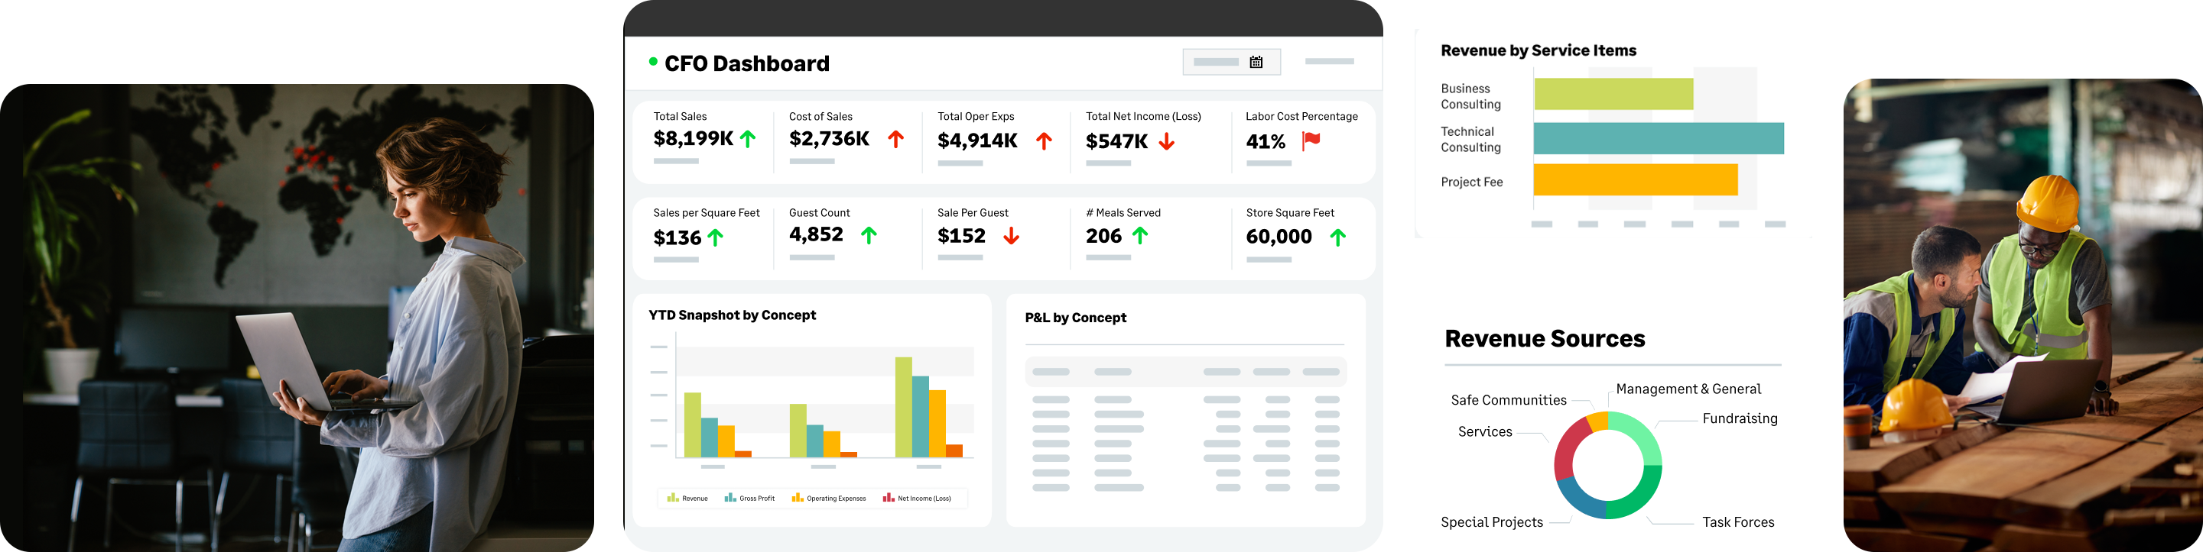The width and height of the screenshot is (2203, 552).
Task: Click the Guest Count green up arrow
Action: point(868,235)
